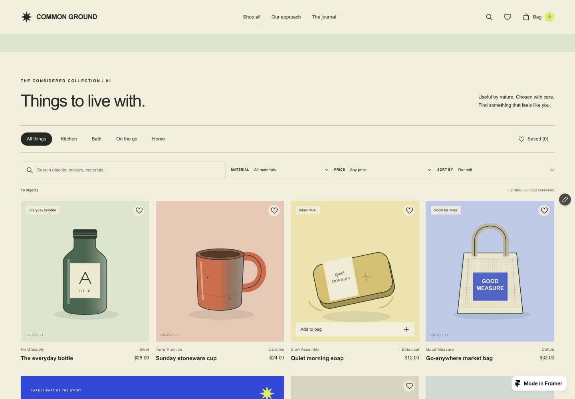Click the floating pencil edit icon

pyautogui.click(x=565, y=199)
